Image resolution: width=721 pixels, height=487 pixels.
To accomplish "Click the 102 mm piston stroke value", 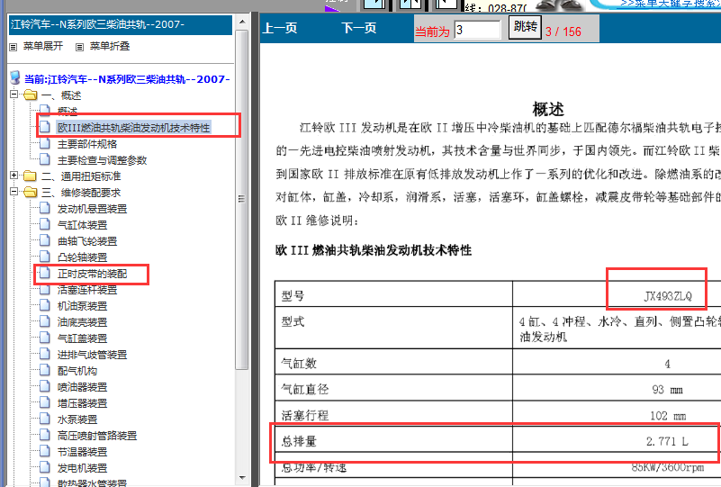I will 668,416.
